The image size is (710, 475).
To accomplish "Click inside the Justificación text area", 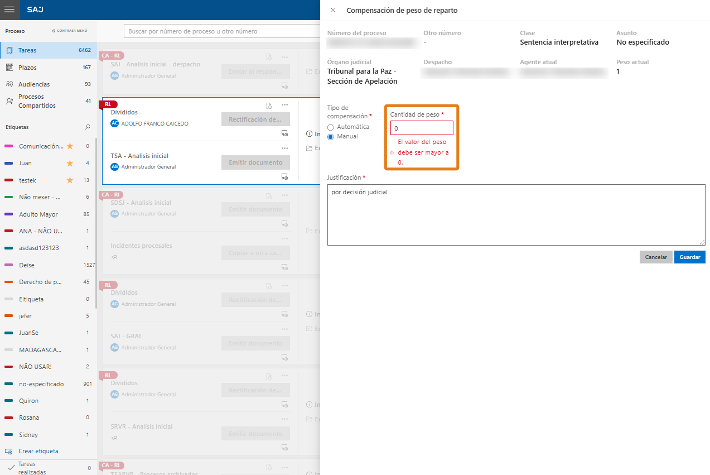I will [x=516, y=215].
